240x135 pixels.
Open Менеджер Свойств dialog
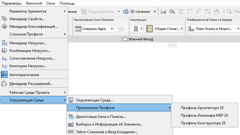34,19
